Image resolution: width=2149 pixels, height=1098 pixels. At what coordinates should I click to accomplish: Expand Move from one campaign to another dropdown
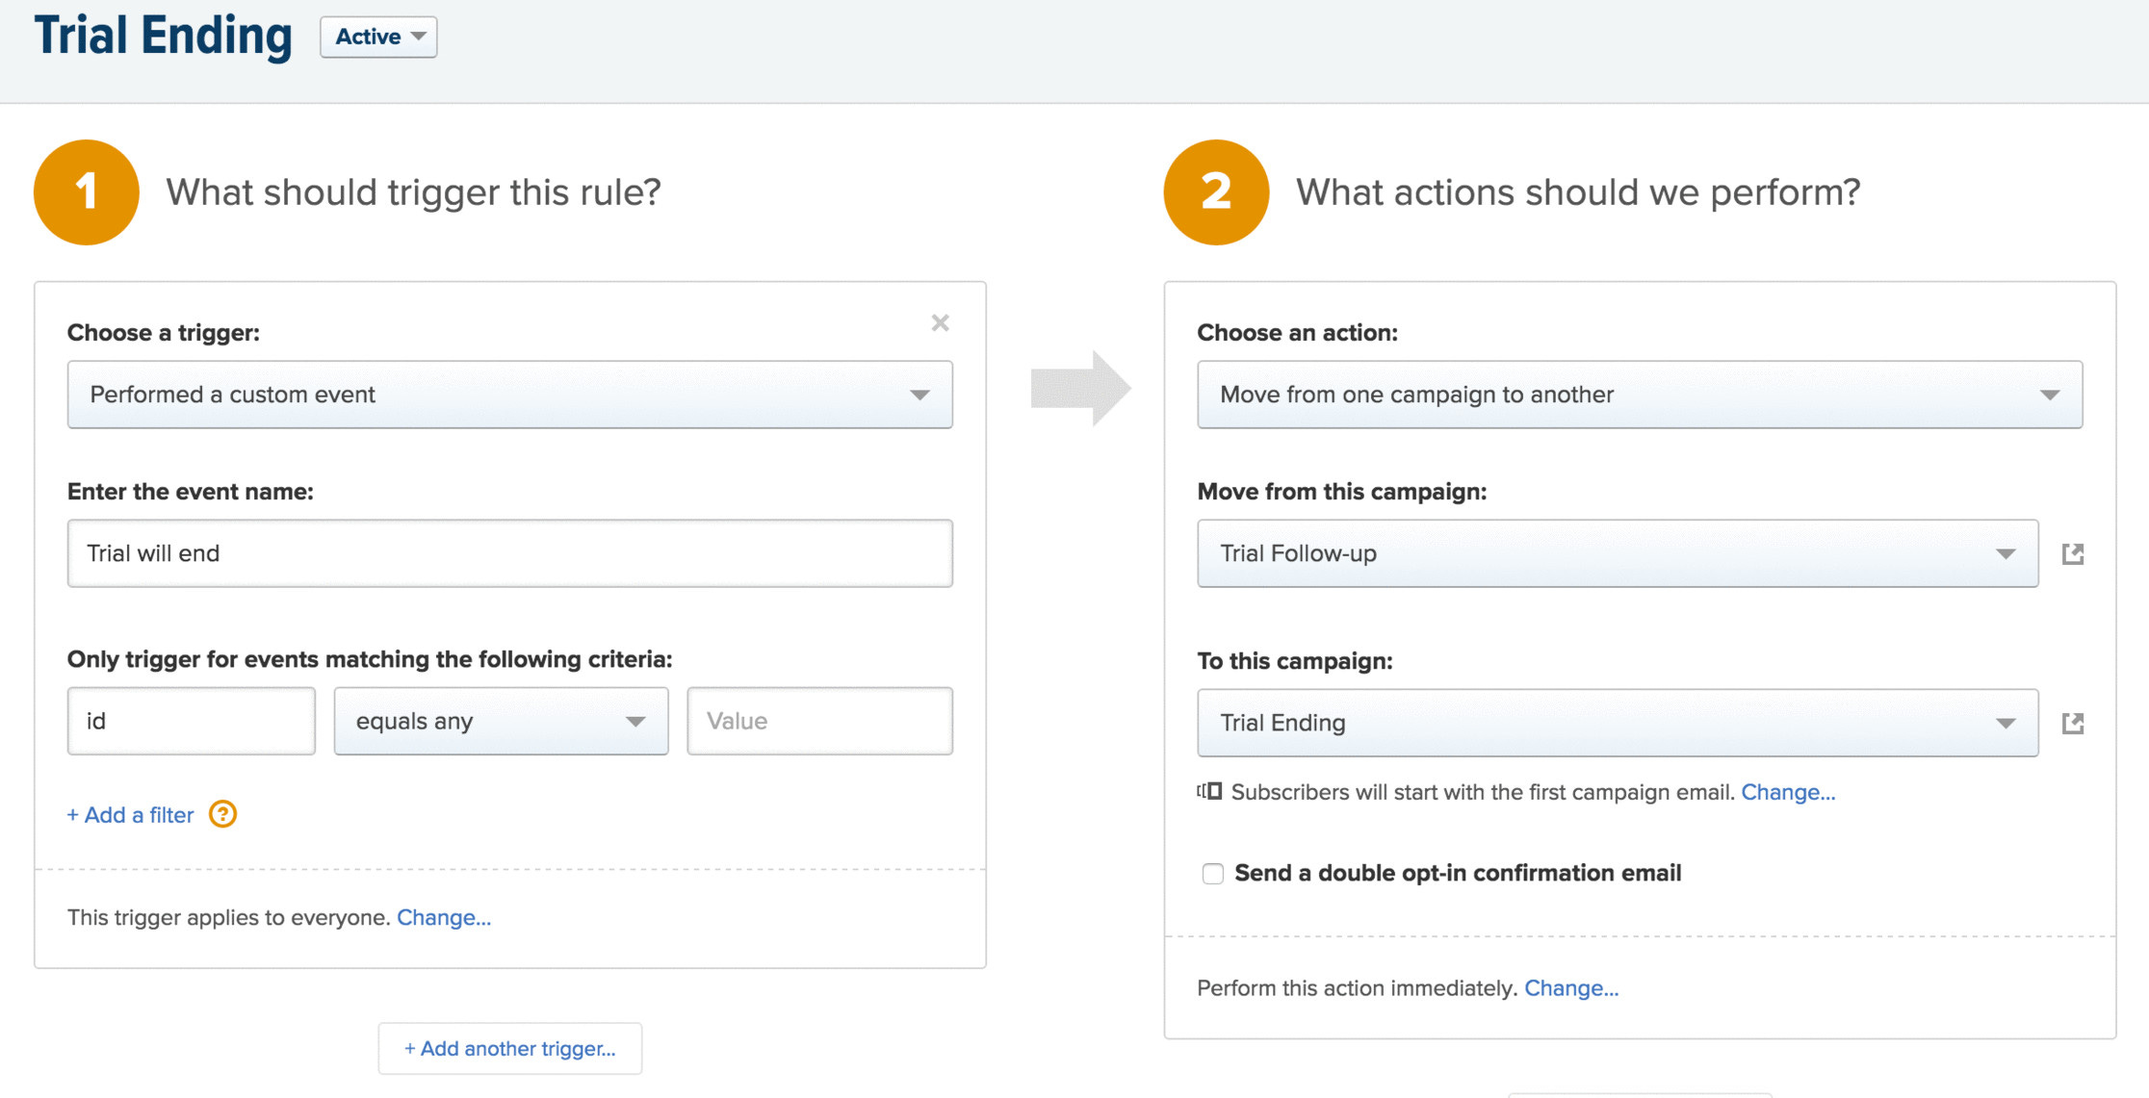click(x=1640, y=395)
